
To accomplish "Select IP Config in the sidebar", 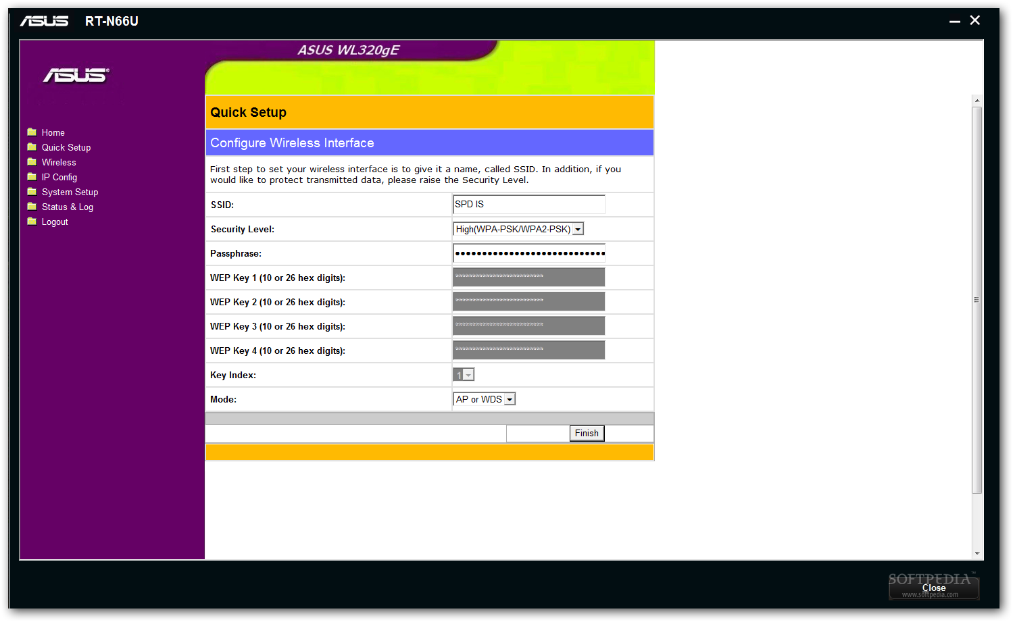I will (59, 177).
